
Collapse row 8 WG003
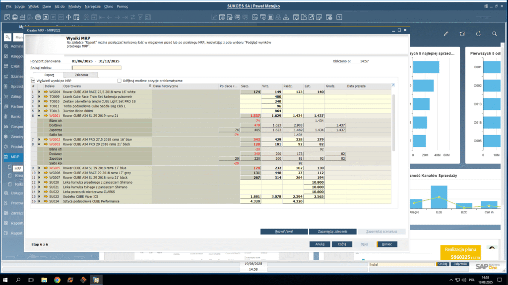(x=39, y=144)
